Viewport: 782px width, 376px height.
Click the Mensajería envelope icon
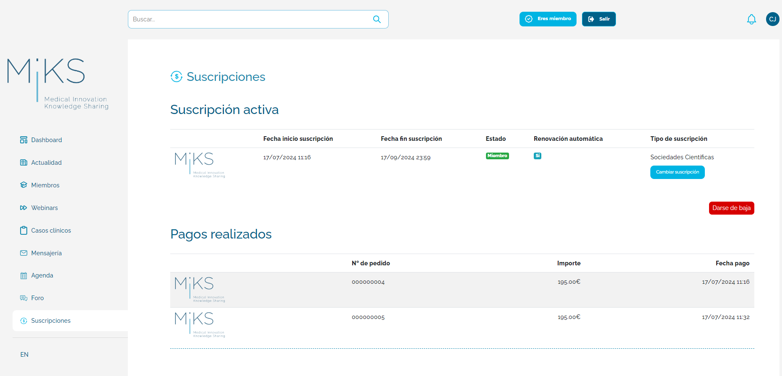(x=23, y=253)
